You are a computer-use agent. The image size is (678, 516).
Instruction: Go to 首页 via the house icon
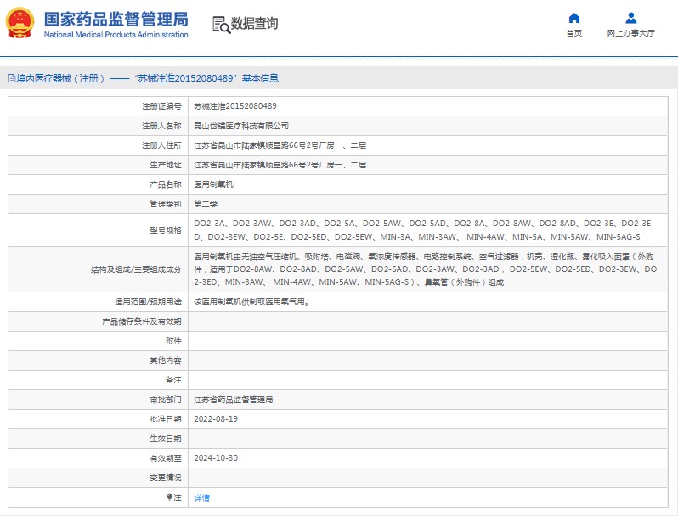(x=574, y=18)
